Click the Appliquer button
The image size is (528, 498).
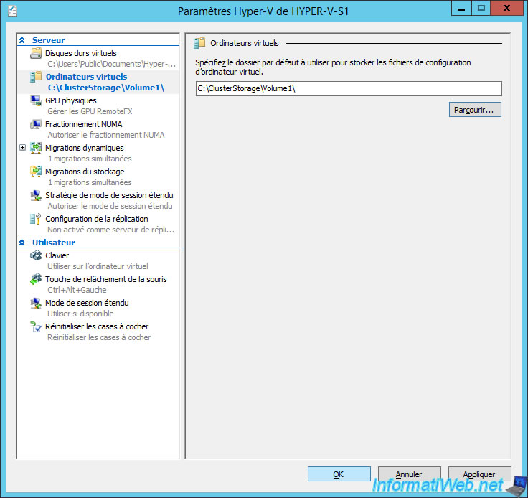coord(478,474)
